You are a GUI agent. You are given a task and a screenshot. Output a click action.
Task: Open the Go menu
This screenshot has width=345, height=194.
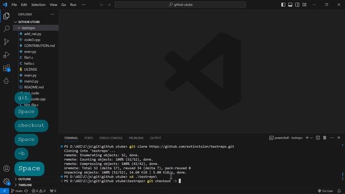(x=64, y=5)
